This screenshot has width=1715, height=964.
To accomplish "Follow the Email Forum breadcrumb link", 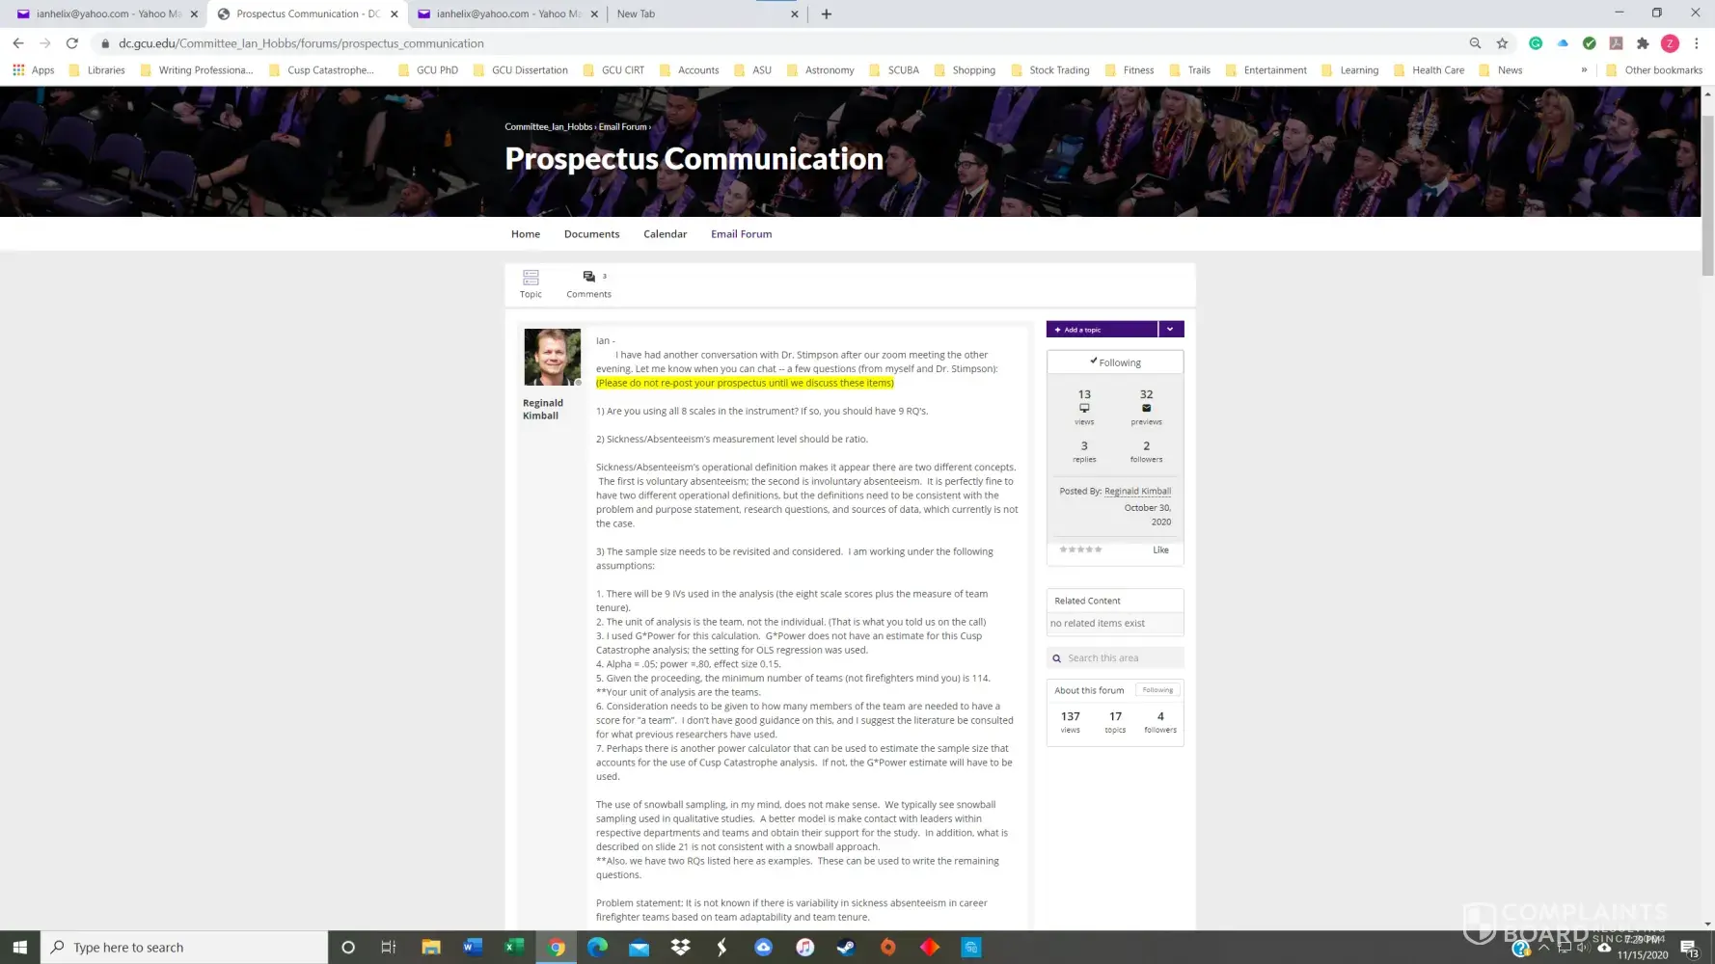I will click(x=622, y=127).
